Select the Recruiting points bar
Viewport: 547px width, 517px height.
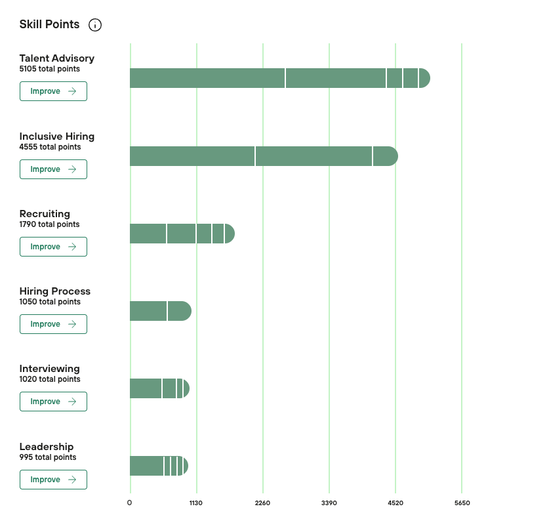click(182, 234)
